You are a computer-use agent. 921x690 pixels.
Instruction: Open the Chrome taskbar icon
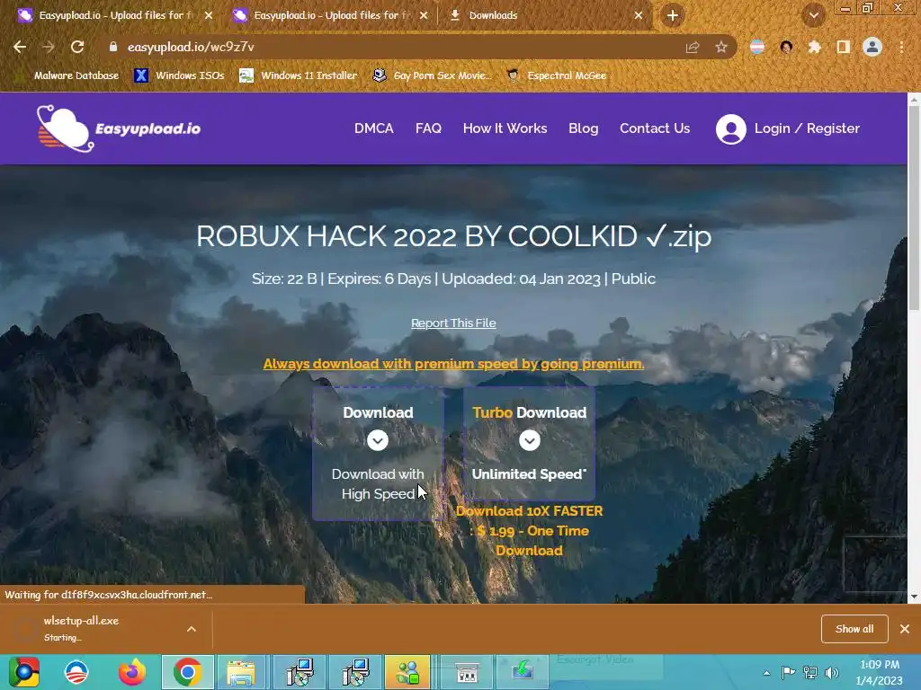pos(187,672)
